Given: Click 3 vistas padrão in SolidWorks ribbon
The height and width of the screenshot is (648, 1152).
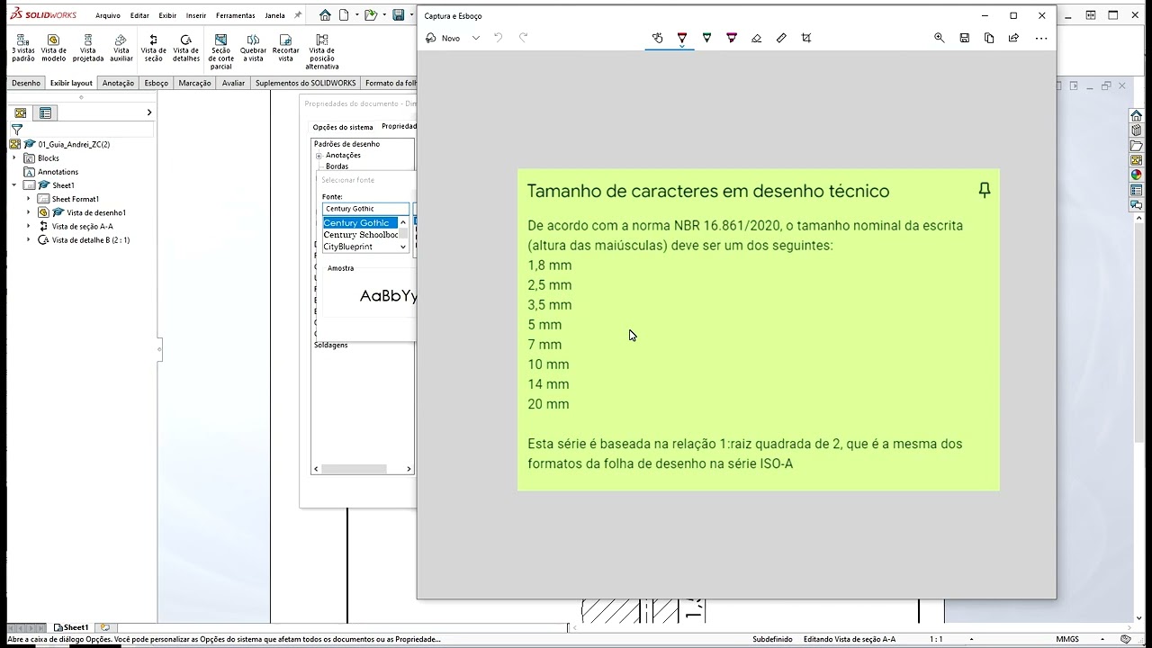Looking at the screenshot, I should (23, 49).
